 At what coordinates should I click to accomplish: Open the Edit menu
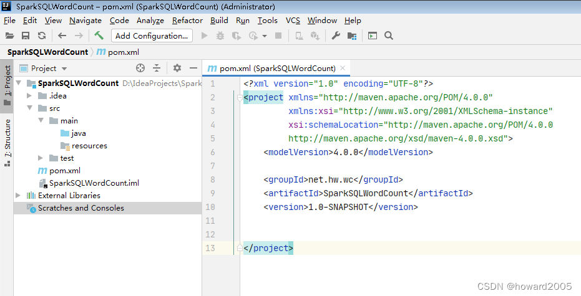(30, 21)
